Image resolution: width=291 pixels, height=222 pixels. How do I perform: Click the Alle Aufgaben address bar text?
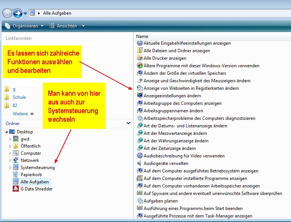(57, 13)
